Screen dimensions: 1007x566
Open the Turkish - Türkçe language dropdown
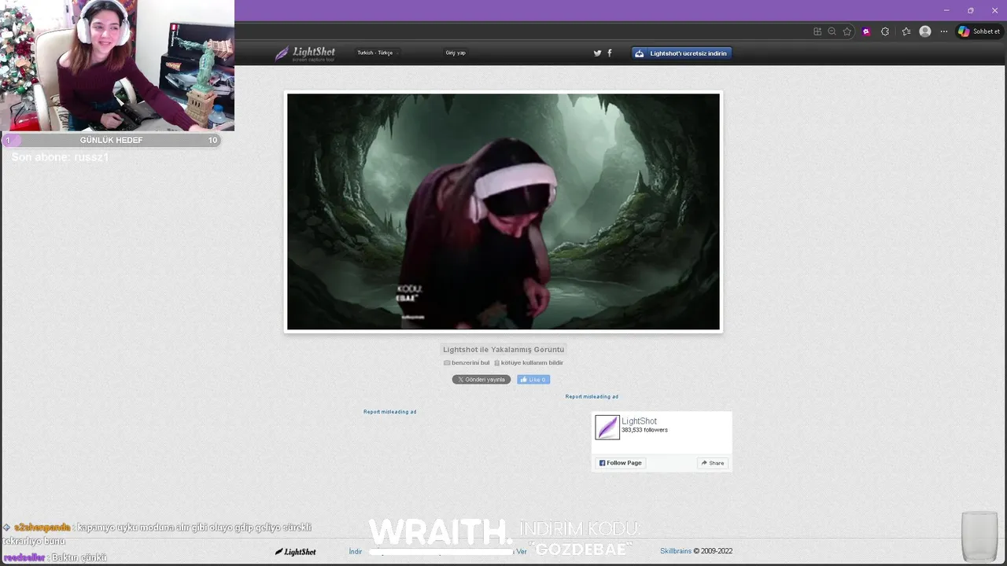[377, 53]
